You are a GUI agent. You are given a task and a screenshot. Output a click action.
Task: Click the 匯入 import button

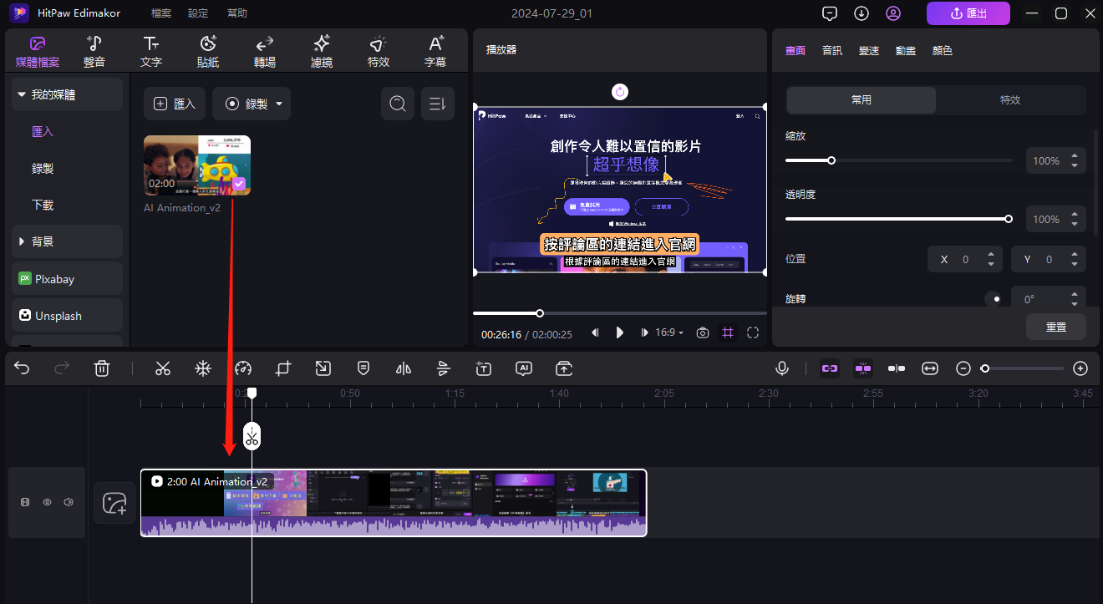175,104
